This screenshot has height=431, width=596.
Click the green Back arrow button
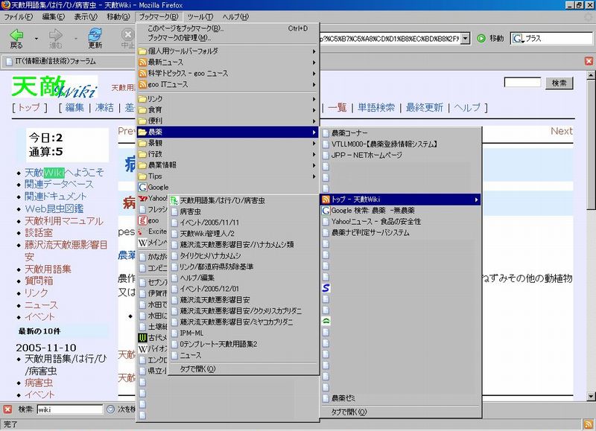(16, 35)
